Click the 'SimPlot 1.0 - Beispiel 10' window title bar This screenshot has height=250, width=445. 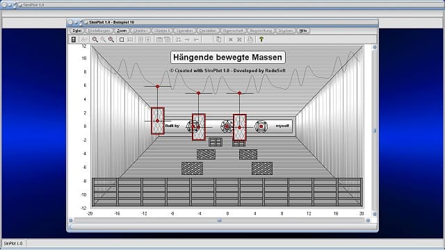coord(222,22)
